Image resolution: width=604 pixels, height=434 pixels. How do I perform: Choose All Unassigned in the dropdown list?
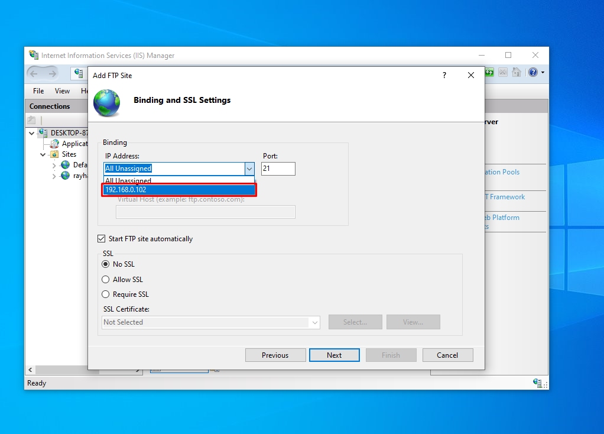coord(179,180)
